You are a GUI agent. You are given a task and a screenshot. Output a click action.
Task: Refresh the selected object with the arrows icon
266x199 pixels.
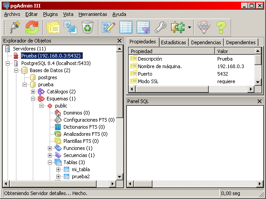(x=32, y=27)
